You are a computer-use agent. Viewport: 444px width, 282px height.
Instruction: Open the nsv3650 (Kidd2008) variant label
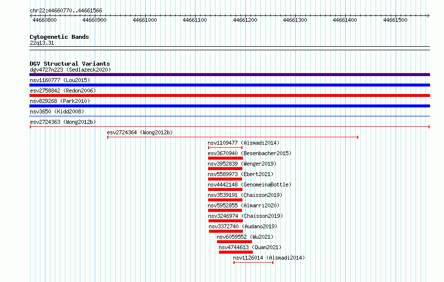[57, 111]
